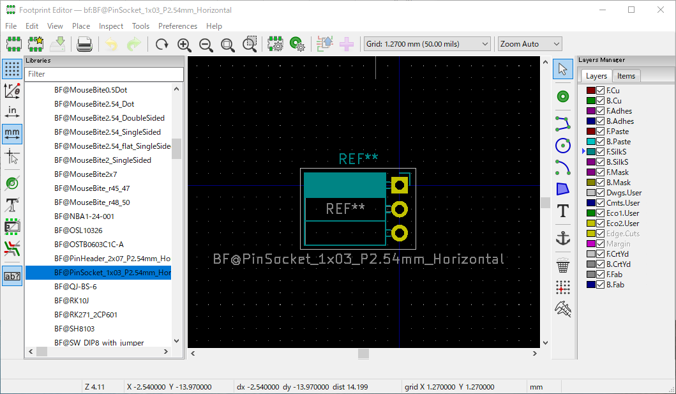Switch to the Layers tab
676x394 pixels.
[596, 76]
